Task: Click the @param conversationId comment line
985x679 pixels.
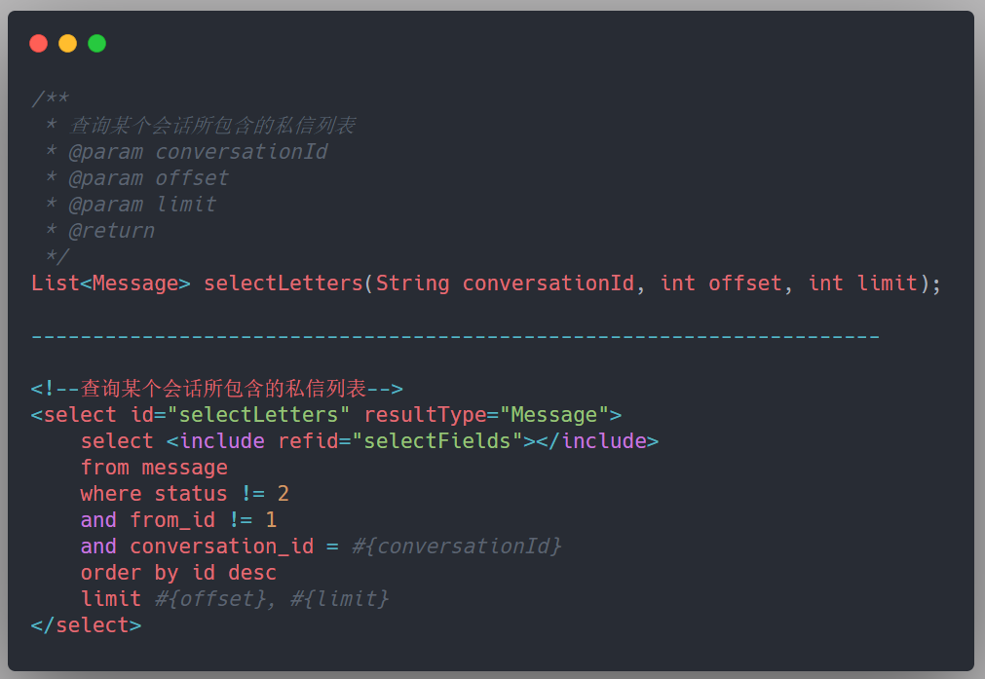Action: 186,152
